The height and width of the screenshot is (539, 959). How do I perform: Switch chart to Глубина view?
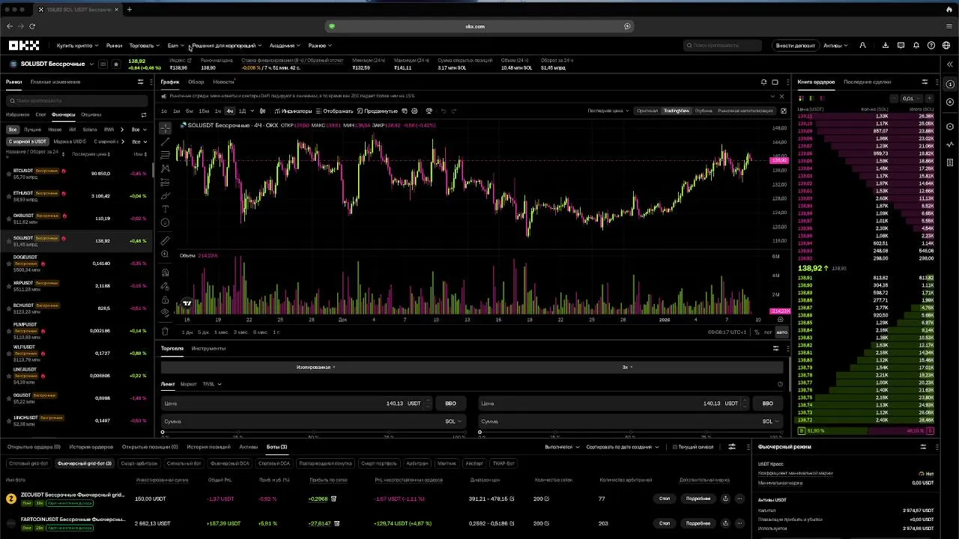click(704, 111)
